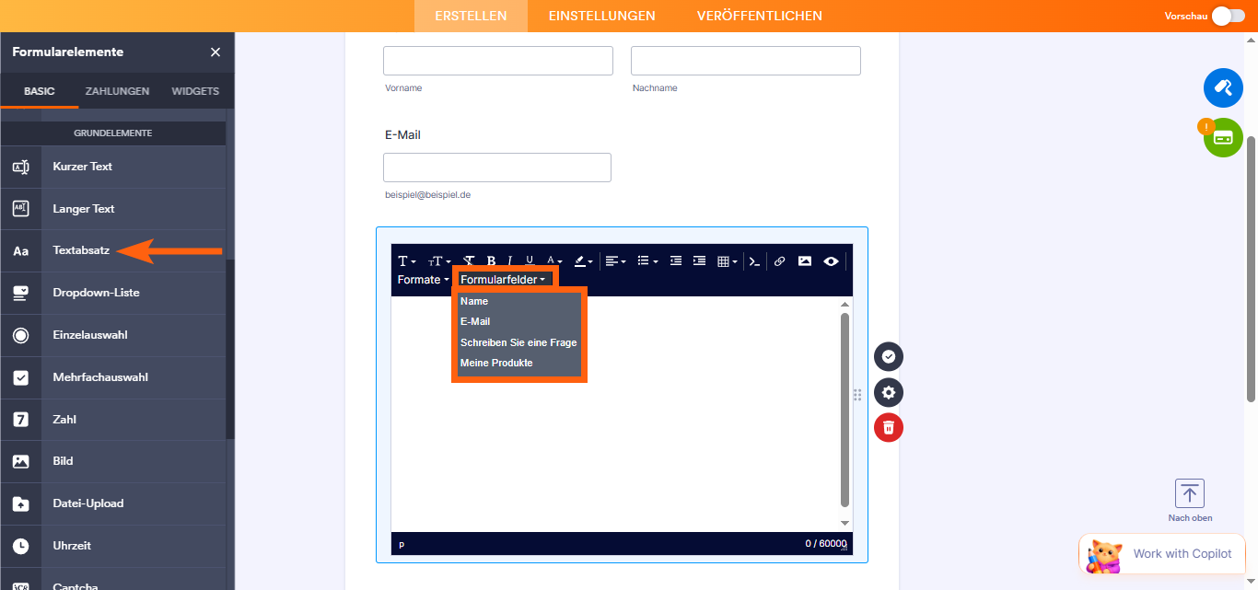Screen dimensions: 1258x590
Task: Select E-Mail from the Formularfelder menu
Action: [x=475, y=322]
